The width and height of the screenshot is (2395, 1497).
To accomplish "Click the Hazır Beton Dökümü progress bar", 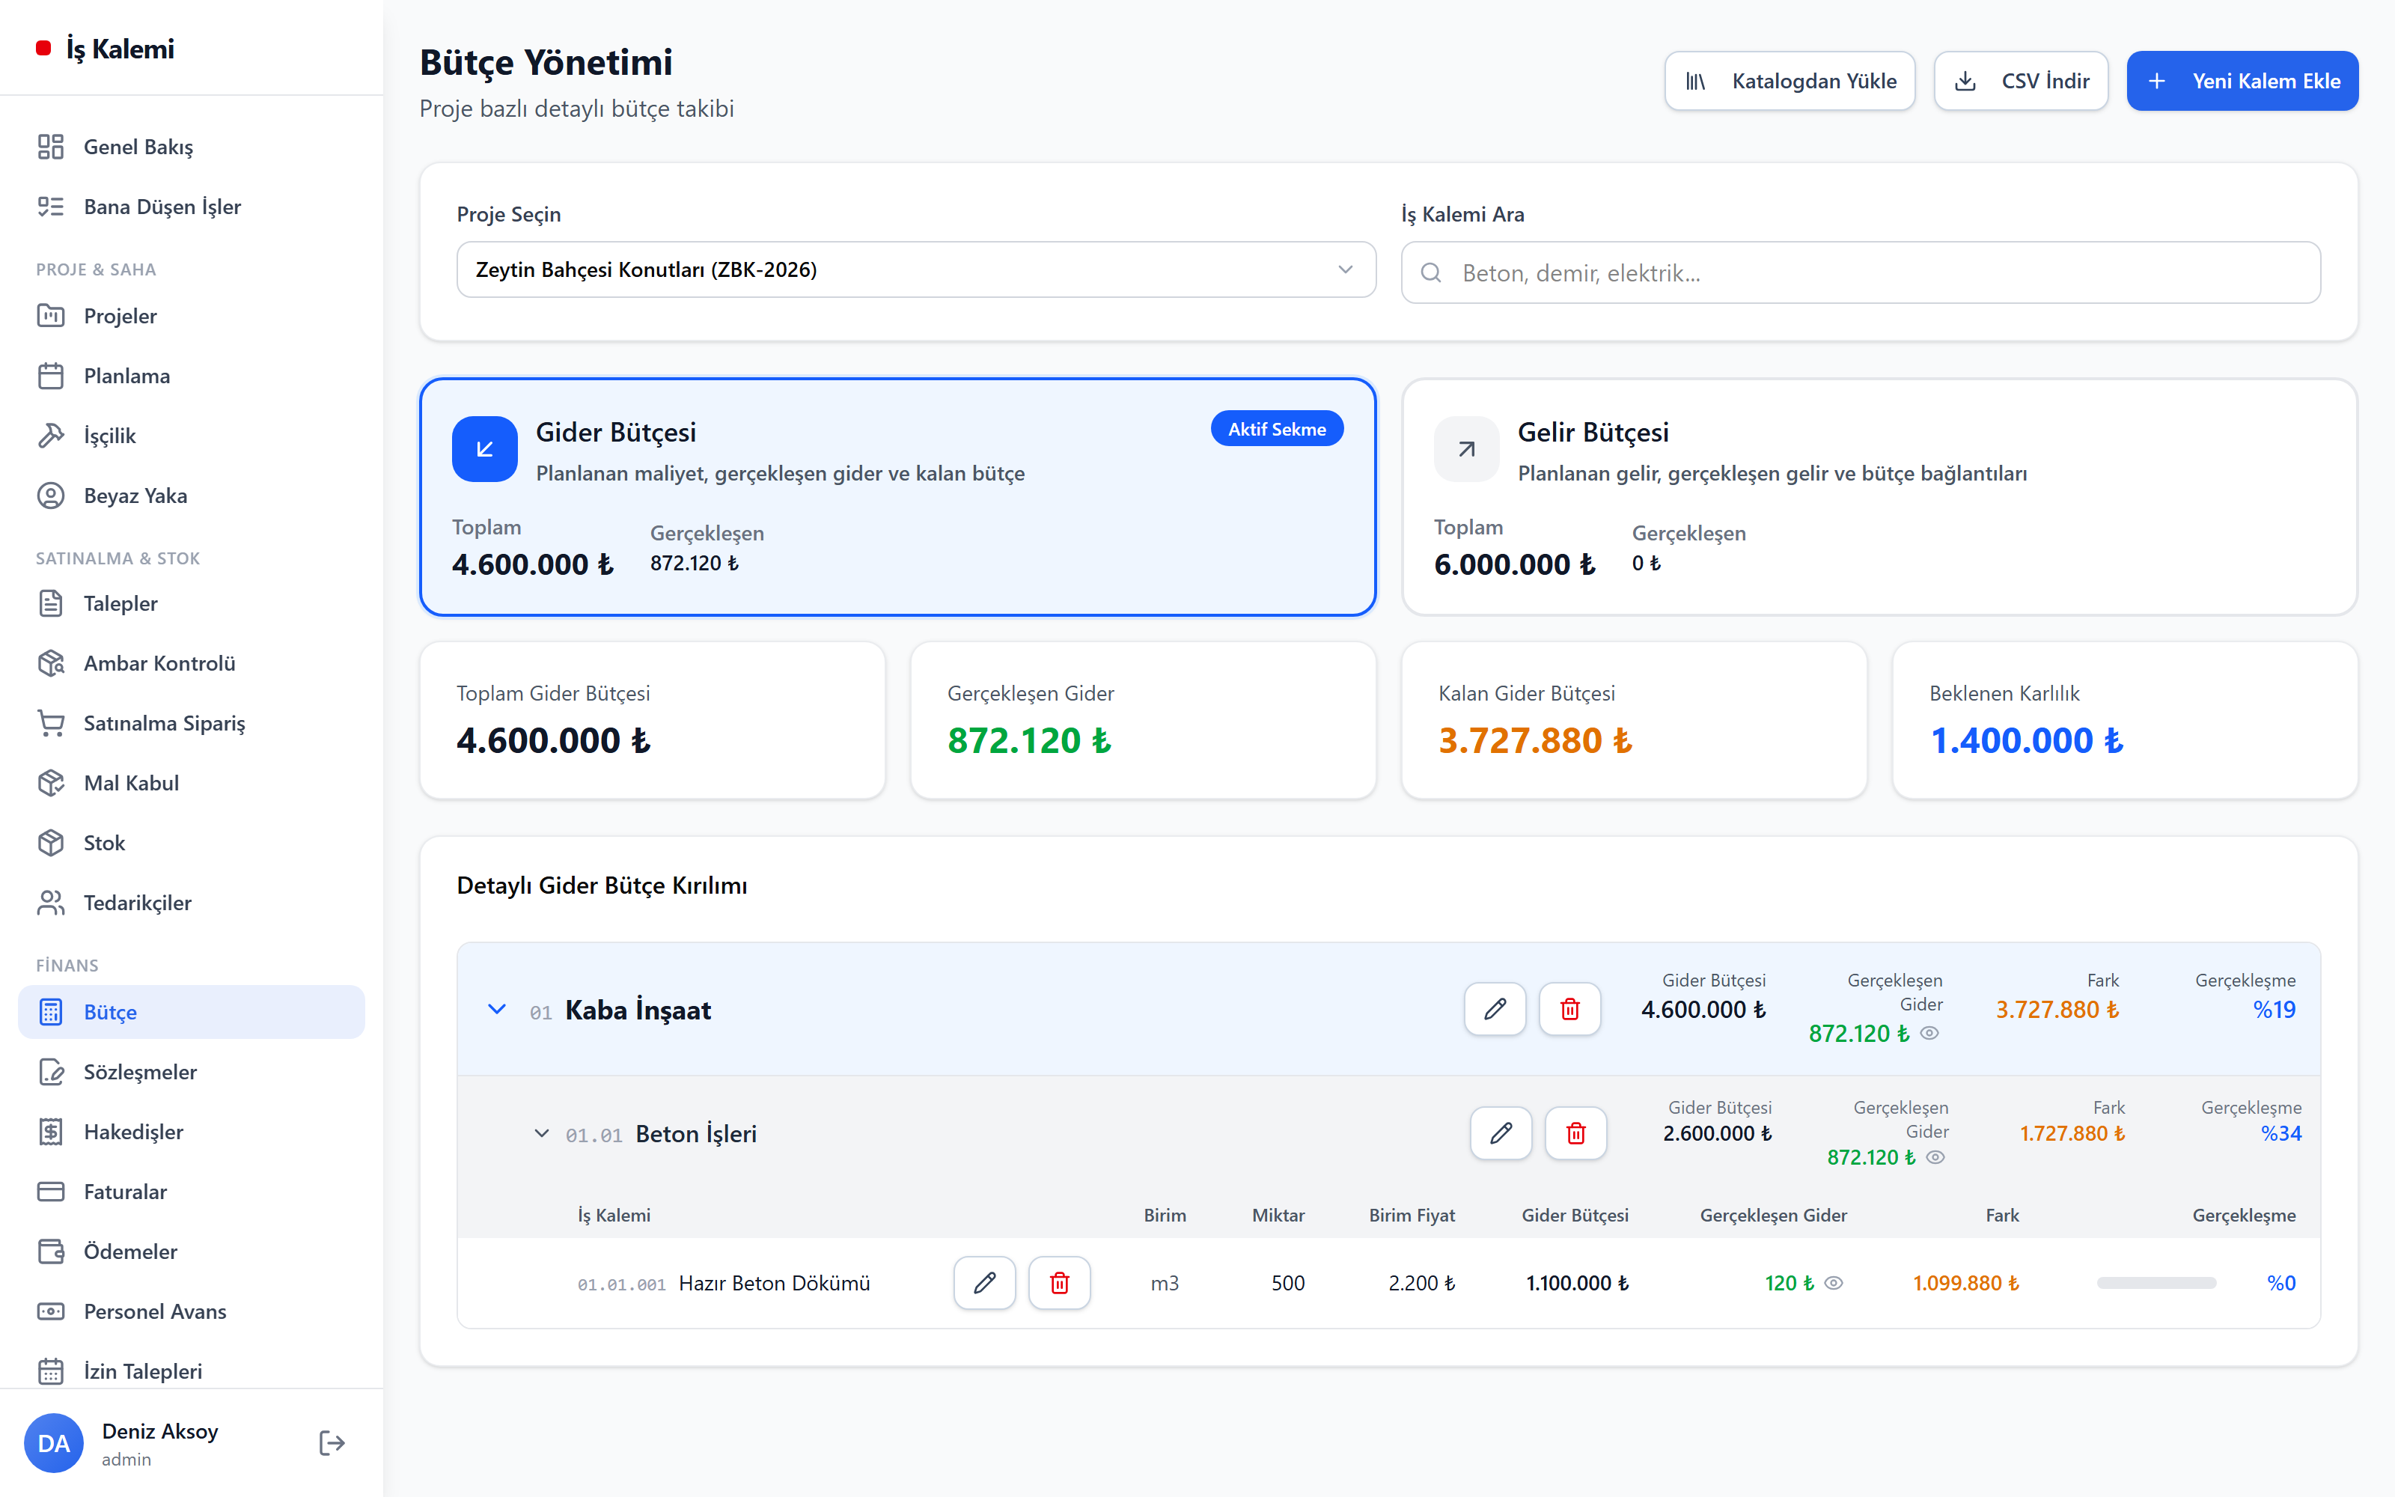I will coord(2155,1283).
